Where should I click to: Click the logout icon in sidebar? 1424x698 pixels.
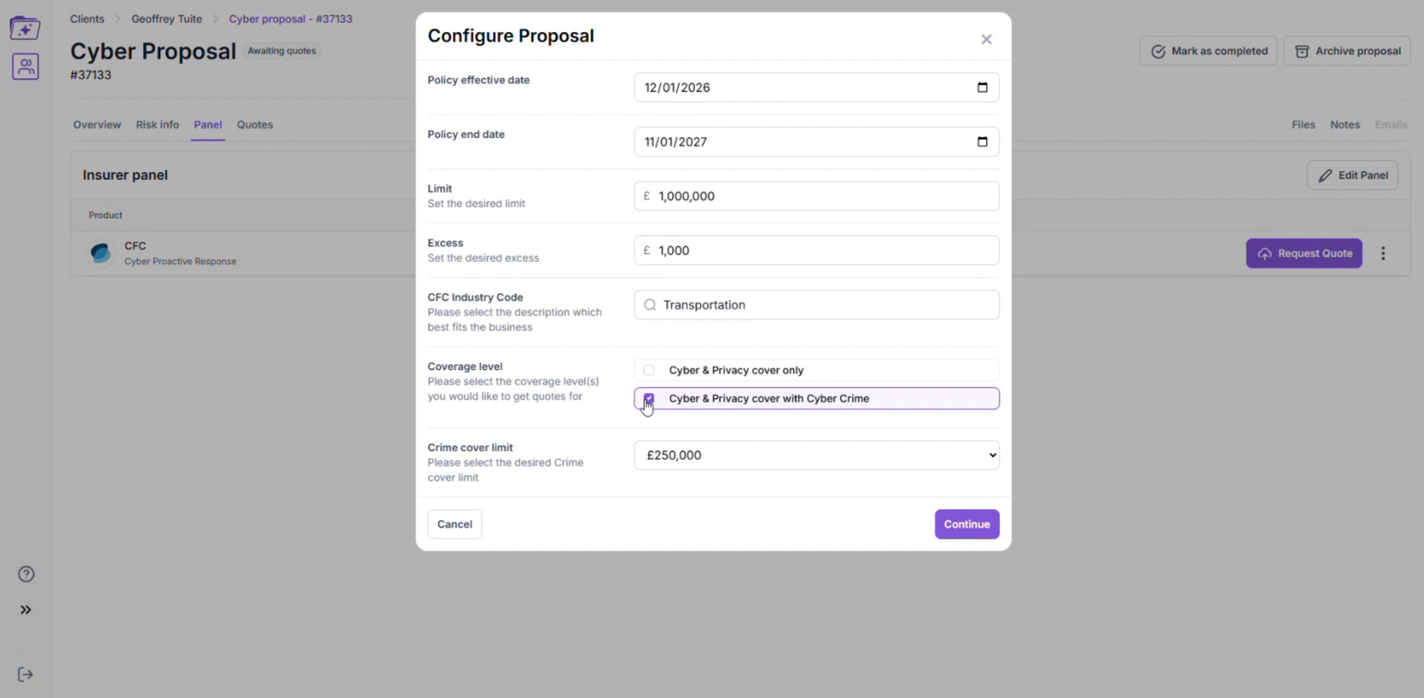pos(25,674)
